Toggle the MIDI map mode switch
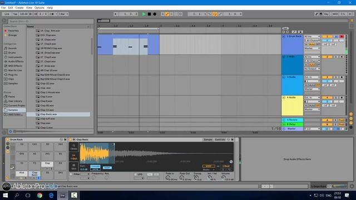Screen dimensions: 356x200 click(x=335, y=14)
